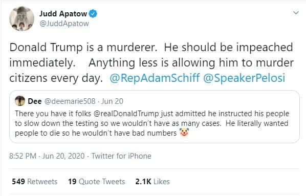Image resolution: width=306 pixels, height=196 pixels.
Task: Click the Dee name in quoted tweet
Action: pyautogui.click(x=35, y=101)
